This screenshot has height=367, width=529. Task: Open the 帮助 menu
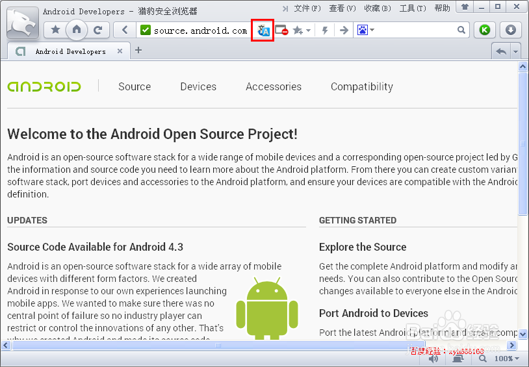443,8
